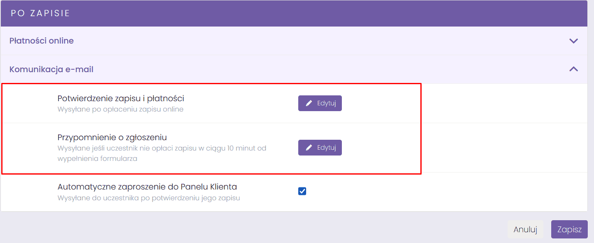Viewport: 594px width, 243px height.
Task: Select the Potwierdzenie zapisu i płatności label
Action: 120,98
